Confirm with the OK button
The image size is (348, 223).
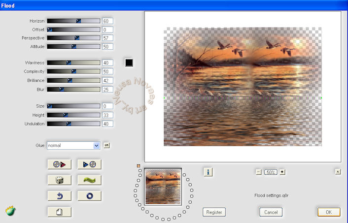pyautogui.click(x=329, y=212)
